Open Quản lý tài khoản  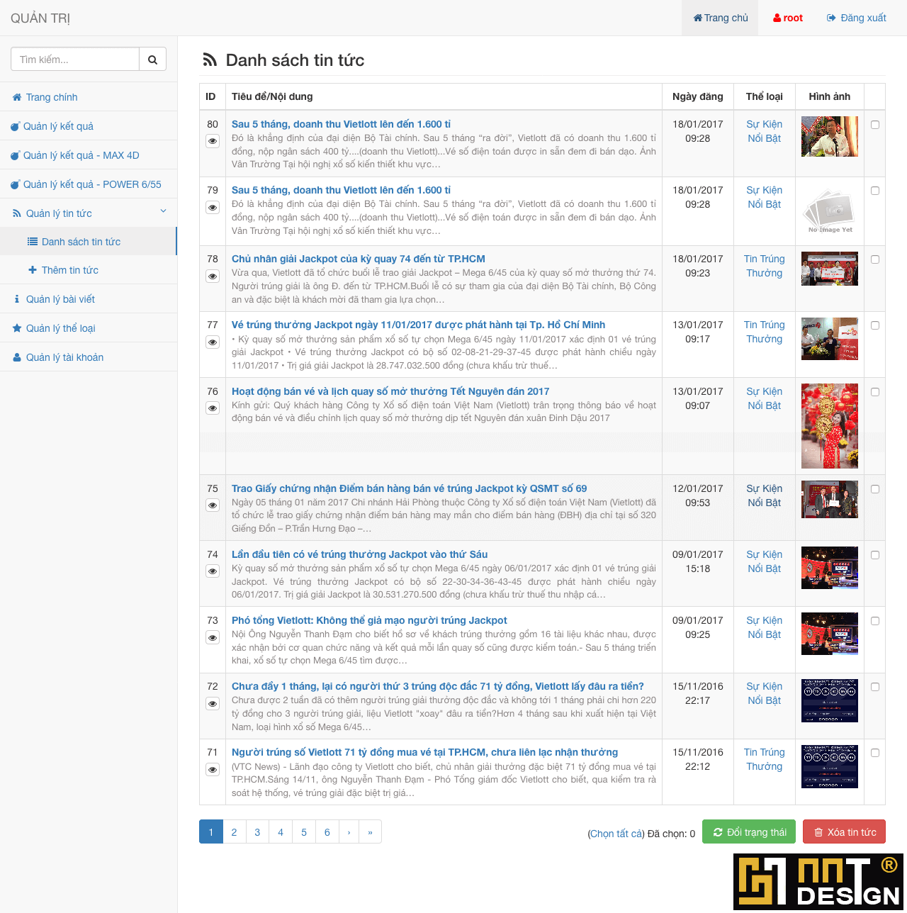(89, 357)
